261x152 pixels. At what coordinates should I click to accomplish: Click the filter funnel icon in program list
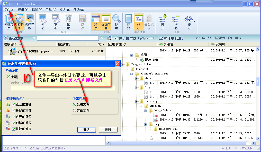coord(34,39)
